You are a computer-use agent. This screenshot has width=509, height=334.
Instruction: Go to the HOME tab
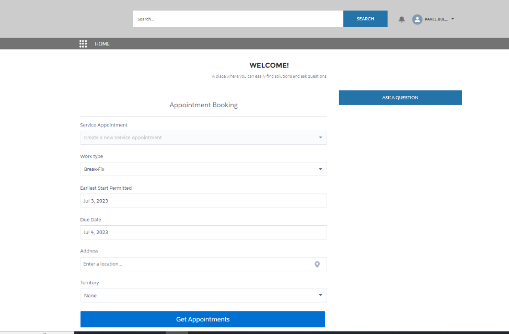(x=102, y=44)
